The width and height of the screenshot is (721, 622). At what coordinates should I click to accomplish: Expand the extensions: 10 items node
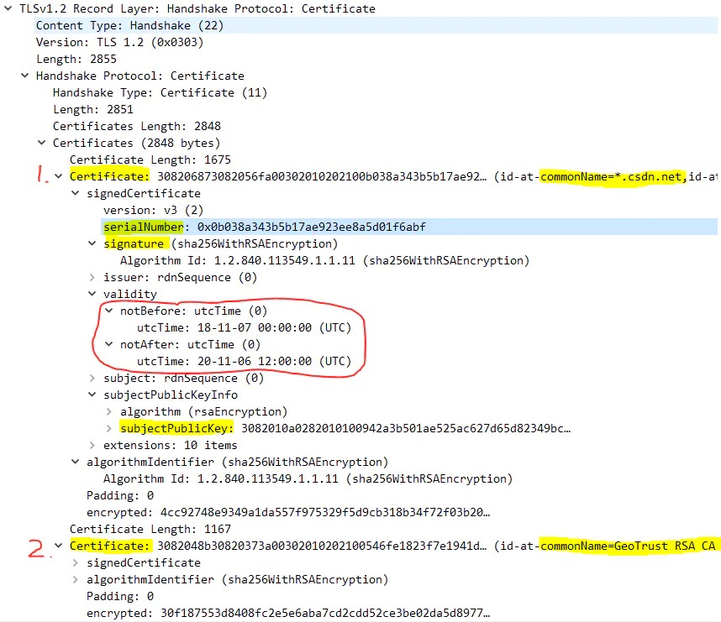pos(92,445)
